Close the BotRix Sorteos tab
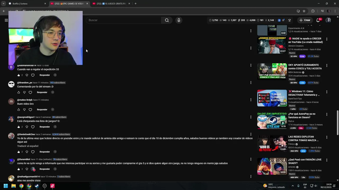Viewport: 339px width, 190px height. (45, 4)
